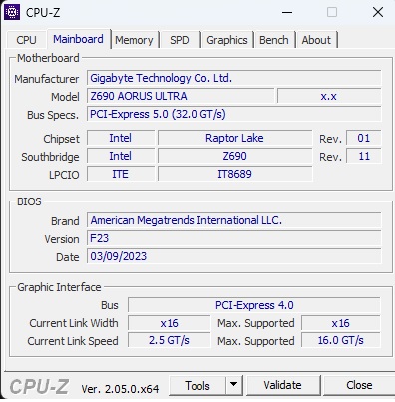Click the Manufacturer label

pyautogui.click(x=47, y=79)
